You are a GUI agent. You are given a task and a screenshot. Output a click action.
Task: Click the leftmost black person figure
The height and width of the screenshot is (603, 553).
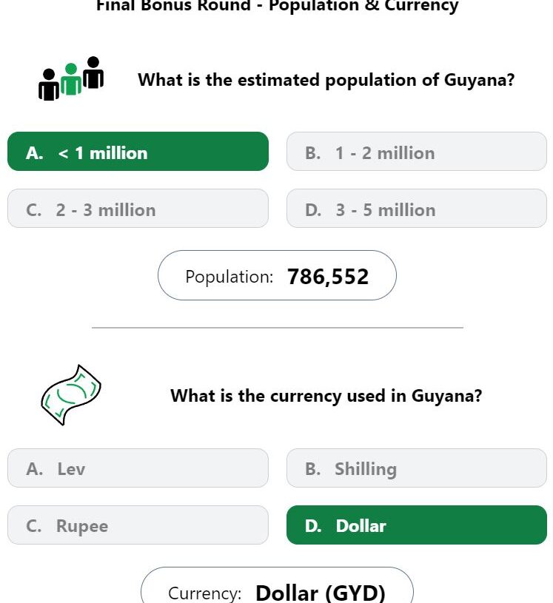pos(49,85)
